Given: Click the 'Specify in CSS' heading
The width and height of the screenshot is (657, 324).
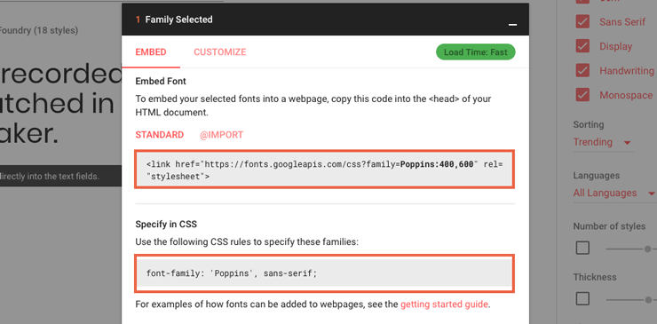Looking at the screenshot, I should (166, 225).
